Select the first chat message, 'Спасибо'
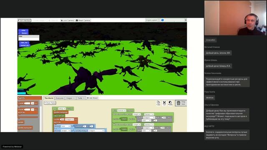Image resolution: width=267 pixels, height=150 pixels. pyautogui.click(x=210, y=40)
